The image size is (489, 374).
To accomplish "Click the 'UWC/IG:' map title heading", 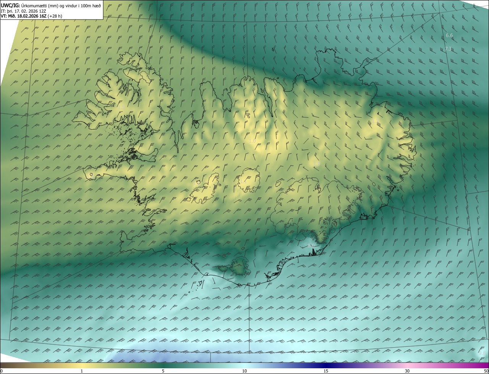I will click(x=10, y=5).
